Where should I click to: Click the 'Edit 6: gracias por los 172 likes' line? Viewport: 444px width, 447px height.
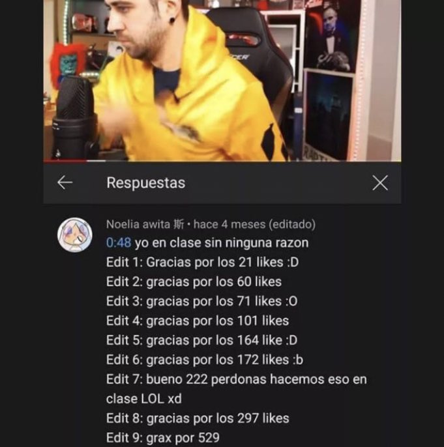pyautogui.click(x=205, y=360)
